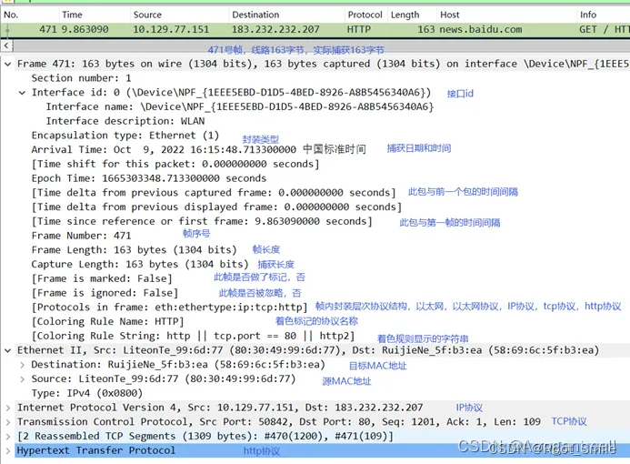Select the Arrival Time field

[164, 149]
